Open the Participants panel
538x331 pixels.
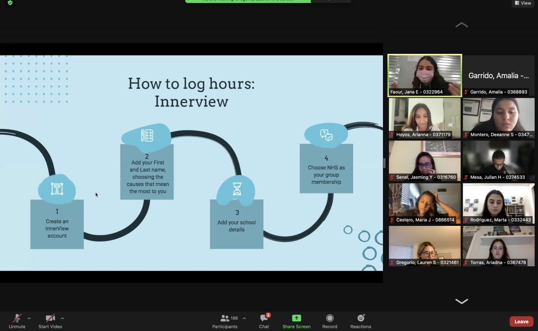(225, 321)
